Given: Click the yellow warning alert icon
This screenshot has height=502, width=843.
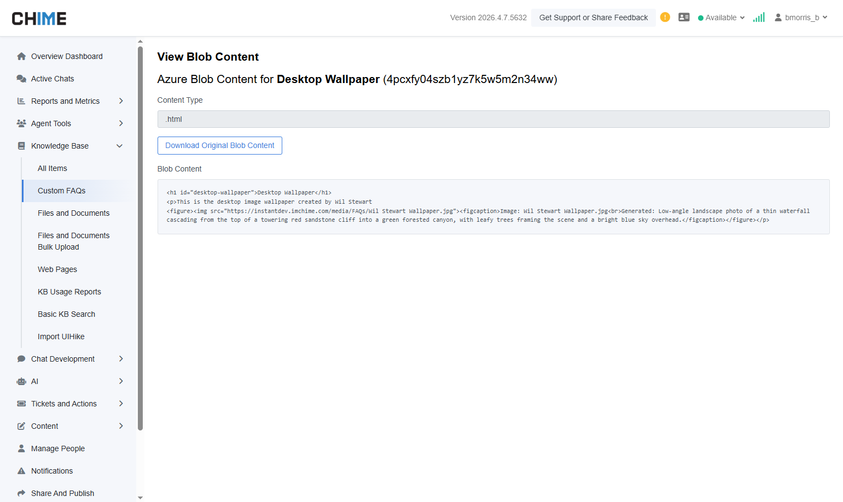Looking at the screenshot, I should [665, 17].
